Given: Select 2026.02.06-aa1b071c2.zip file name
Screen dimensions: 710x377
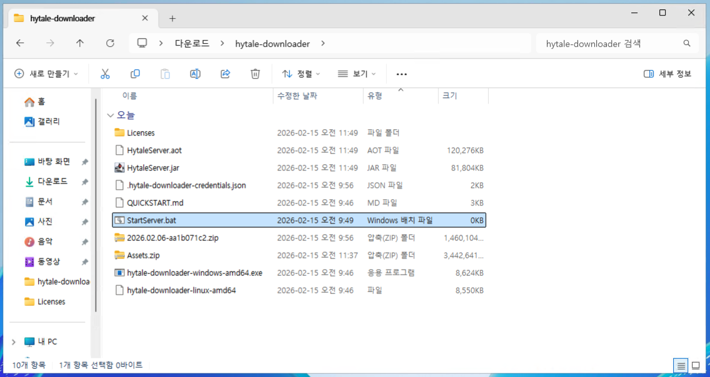Looking at the screenshot, I should (172, 238).
